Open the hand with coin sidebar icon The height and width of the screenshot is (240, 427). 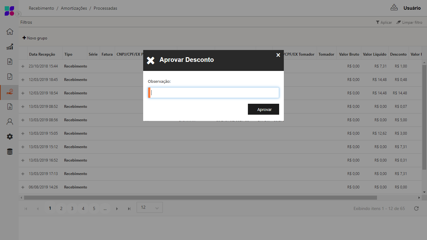[10, 92]
